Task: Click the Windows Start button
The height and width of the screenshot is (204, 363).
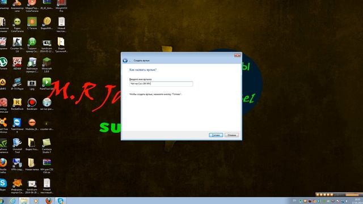Action: point(2,201)
